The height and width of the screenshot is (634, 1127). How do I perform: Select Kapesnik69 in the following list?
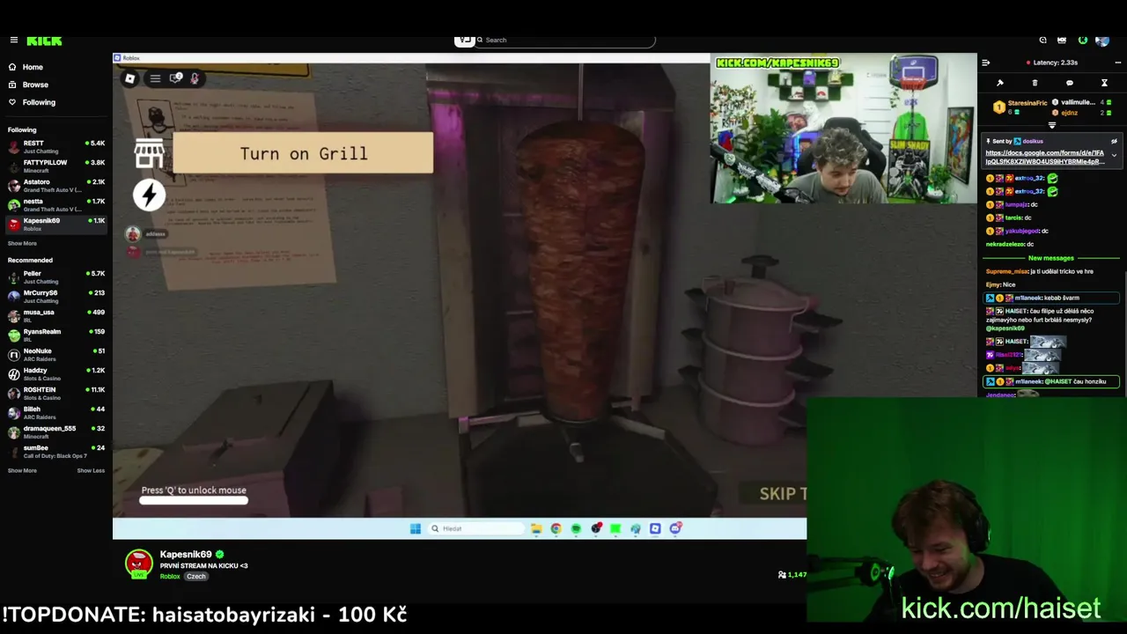click(x=55, y=225)
